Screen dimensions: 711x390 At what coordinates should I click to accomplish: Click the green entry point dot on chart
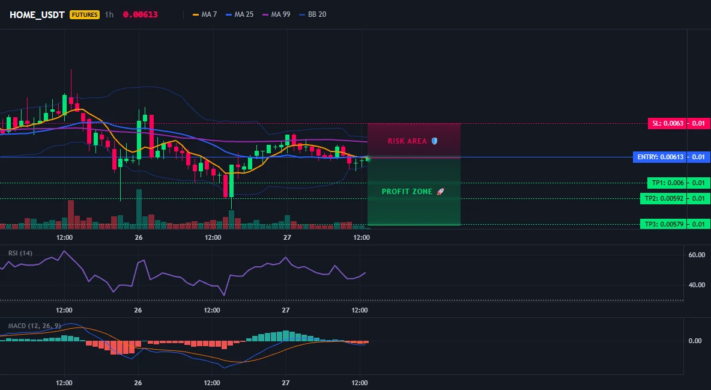tap(368, 159)
